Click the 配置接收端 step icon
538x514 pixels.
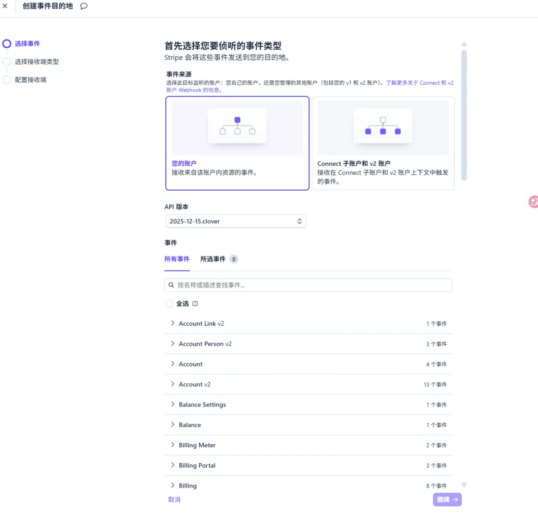coord(7,80)
